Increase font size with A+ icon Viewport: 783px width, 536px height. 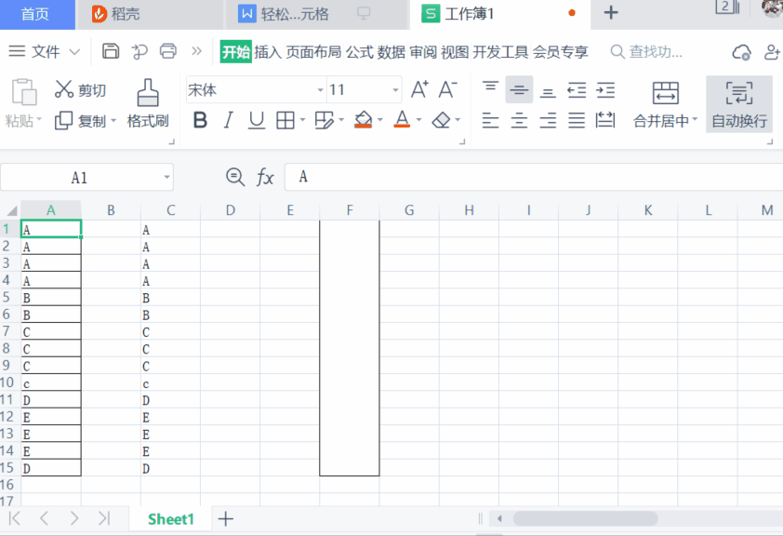click(419, 89)
